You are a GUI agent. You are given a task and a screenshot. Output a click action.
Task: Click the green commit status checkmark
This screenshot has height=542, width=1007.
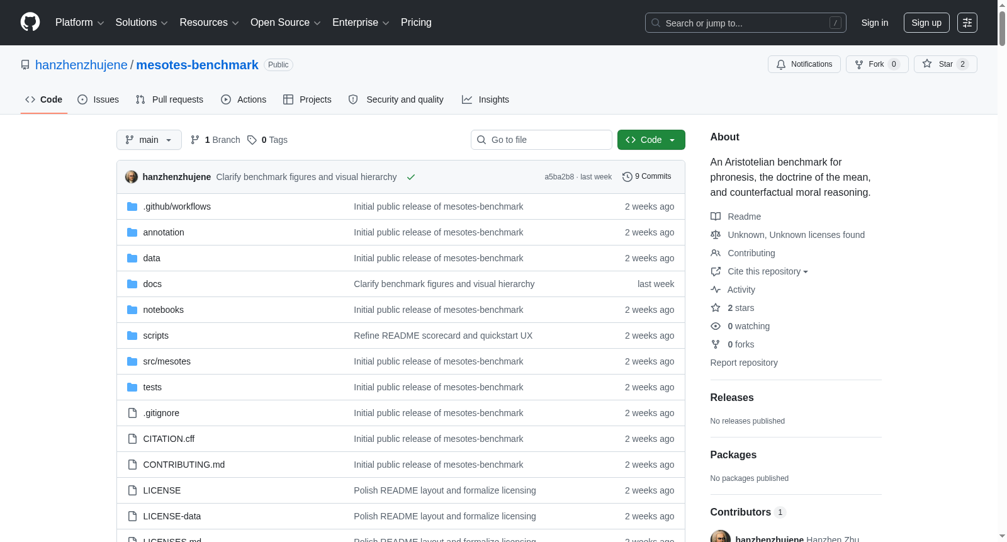pyautogui.click(x=411, y=177)
